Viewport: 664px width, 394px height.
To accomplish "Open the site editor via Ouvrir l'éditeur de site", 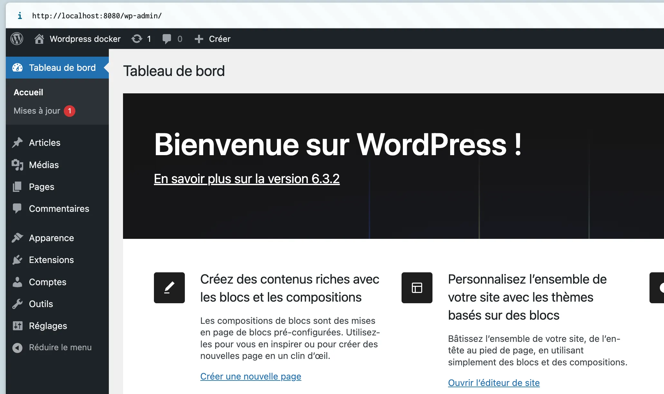I will coord(493,383).
